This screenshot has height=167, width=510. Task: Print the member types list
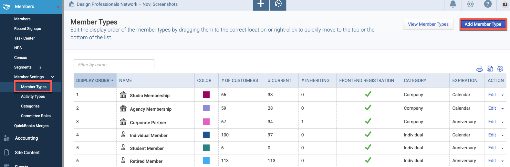click(480, 69)
